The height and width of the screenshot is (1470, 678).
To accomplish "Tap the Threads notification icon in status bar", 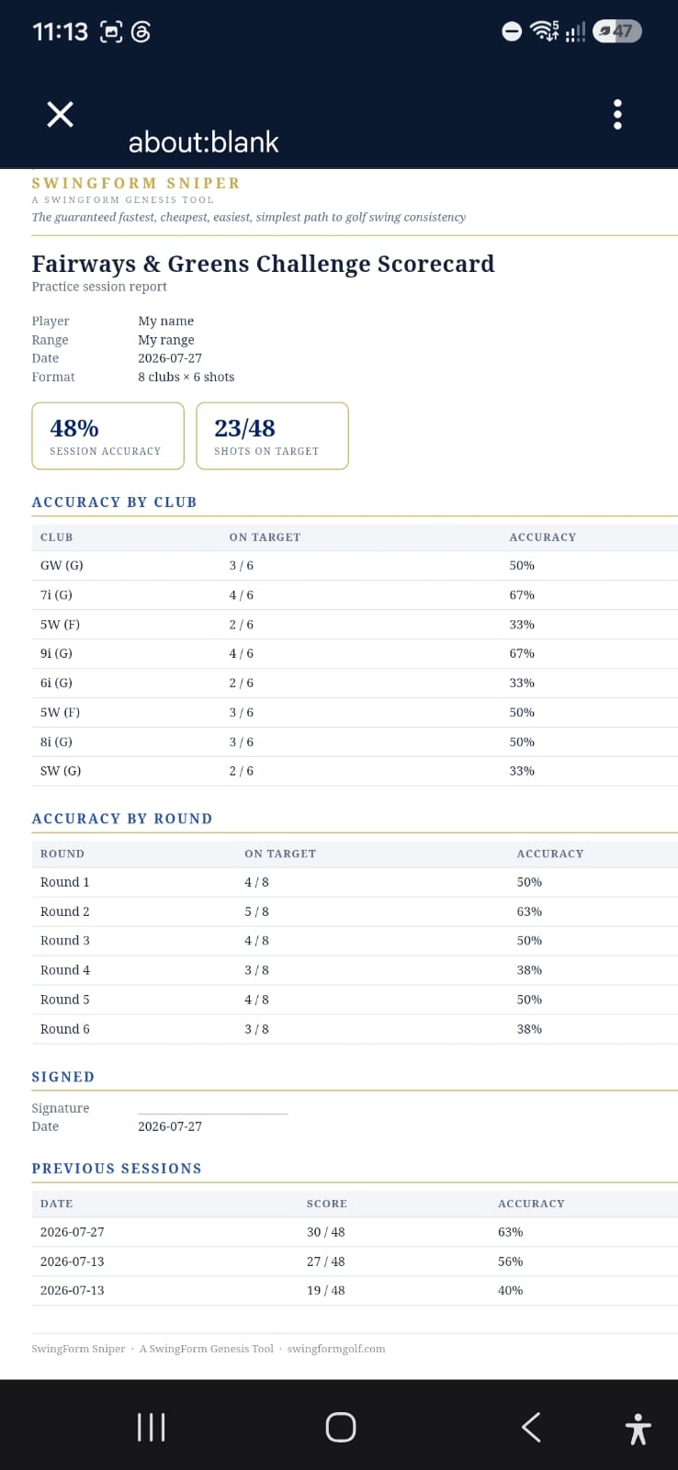I will (141, 32).
